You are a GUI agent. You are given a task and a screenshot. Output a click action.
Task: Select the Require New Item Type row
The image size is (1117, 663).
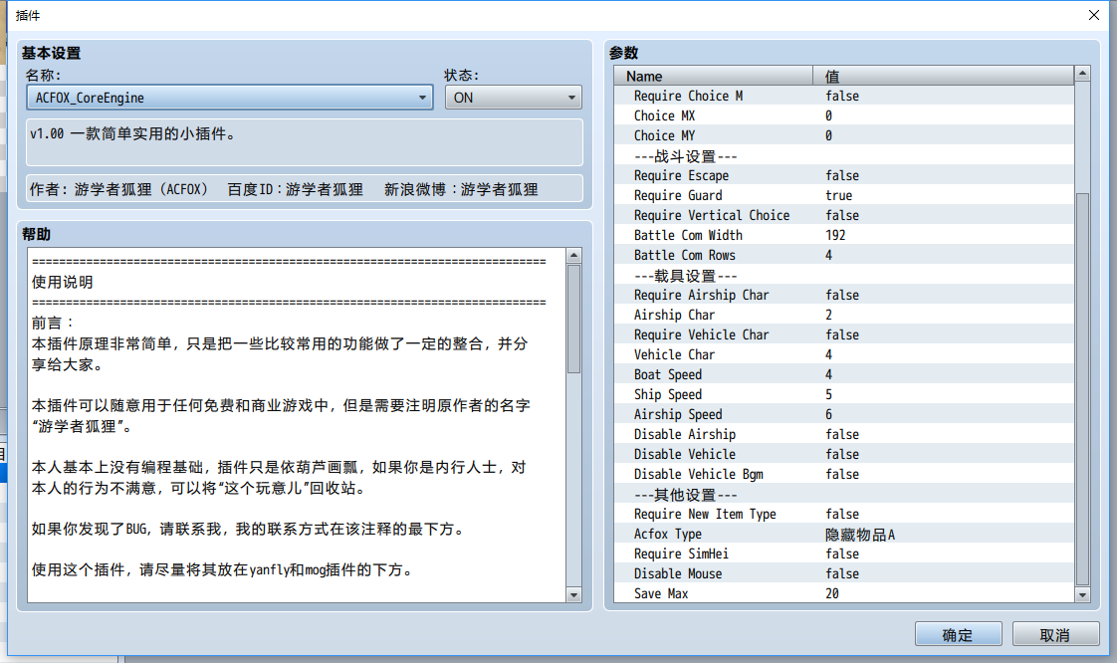[844, 514]
